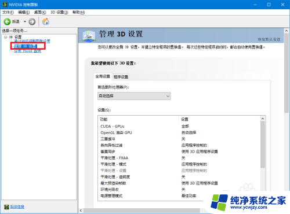Select 设置 PhysX 配置 in the task tree

(27, 51)
